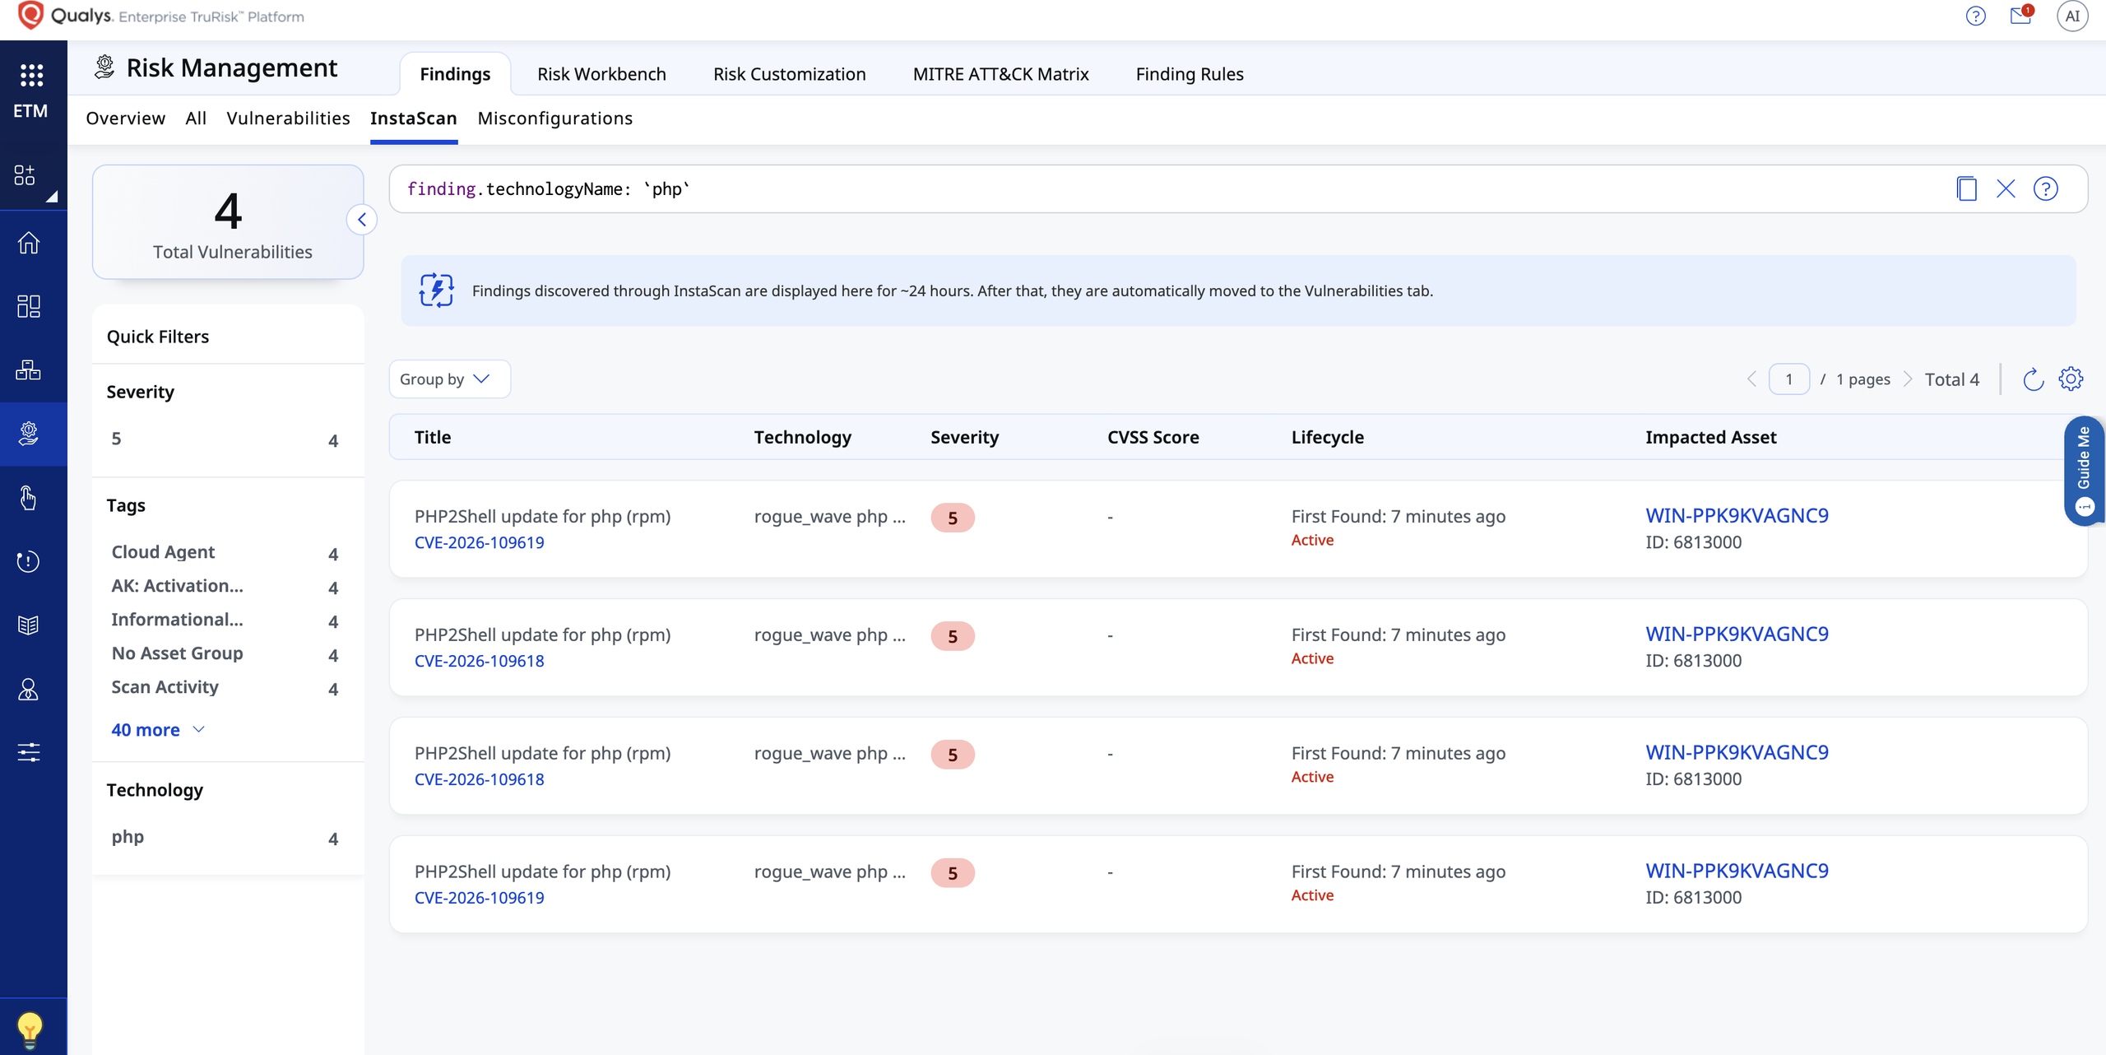This screenshot has height=1055, width=2106.
Task: Expand 40 more tags
Action: [158, 730]
